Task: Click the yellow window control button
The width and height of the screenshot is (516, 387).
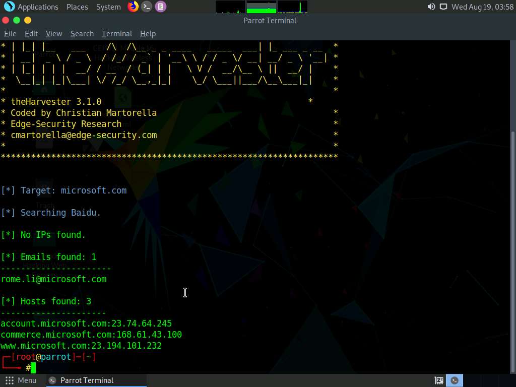Action: coord(28,20)
